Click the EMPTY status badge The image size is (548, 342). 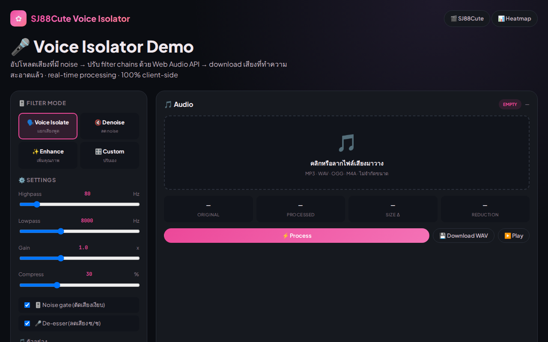click(x=510, y=104)
